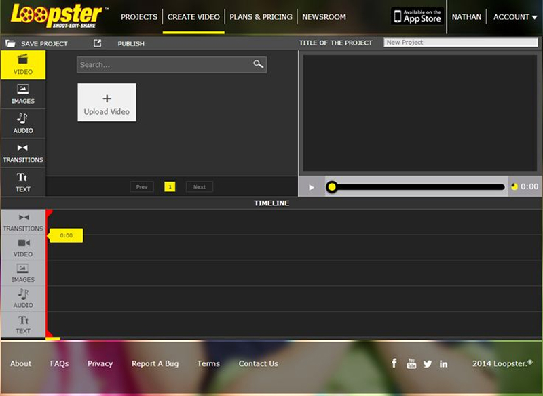Click the project title input field
Screen dimensions: 543x396
pyautogui.click(x=460, y=43)
